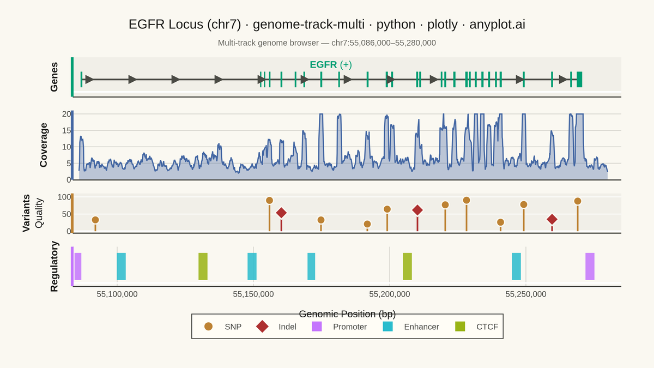This screenshot has width=654, height=368.
Task: Toggle the Enhancer legend label
Action: coord(421,327)
